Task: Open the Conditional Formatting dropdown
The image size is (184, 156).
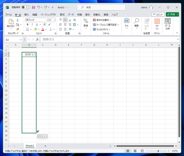Action: (102, 20)
